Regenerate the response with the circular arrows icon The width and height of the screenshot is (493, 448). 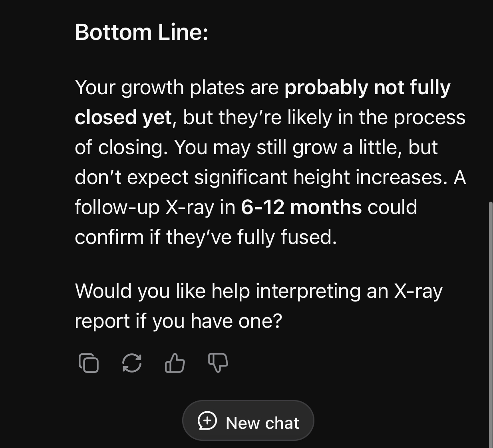pos(132,363)
